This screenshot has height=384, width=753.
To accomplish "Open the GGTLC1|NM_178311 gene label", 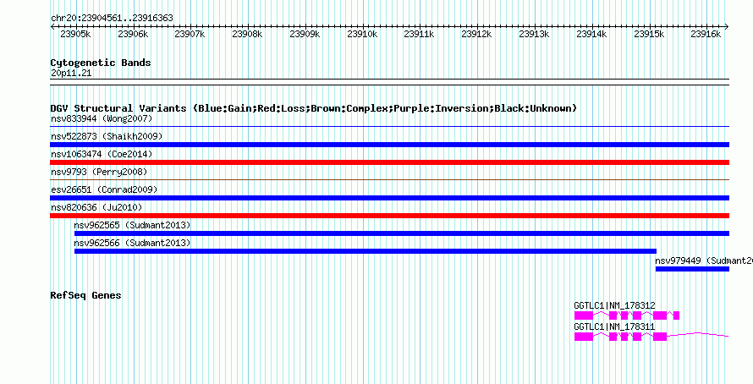I will (x=614, y=326).
